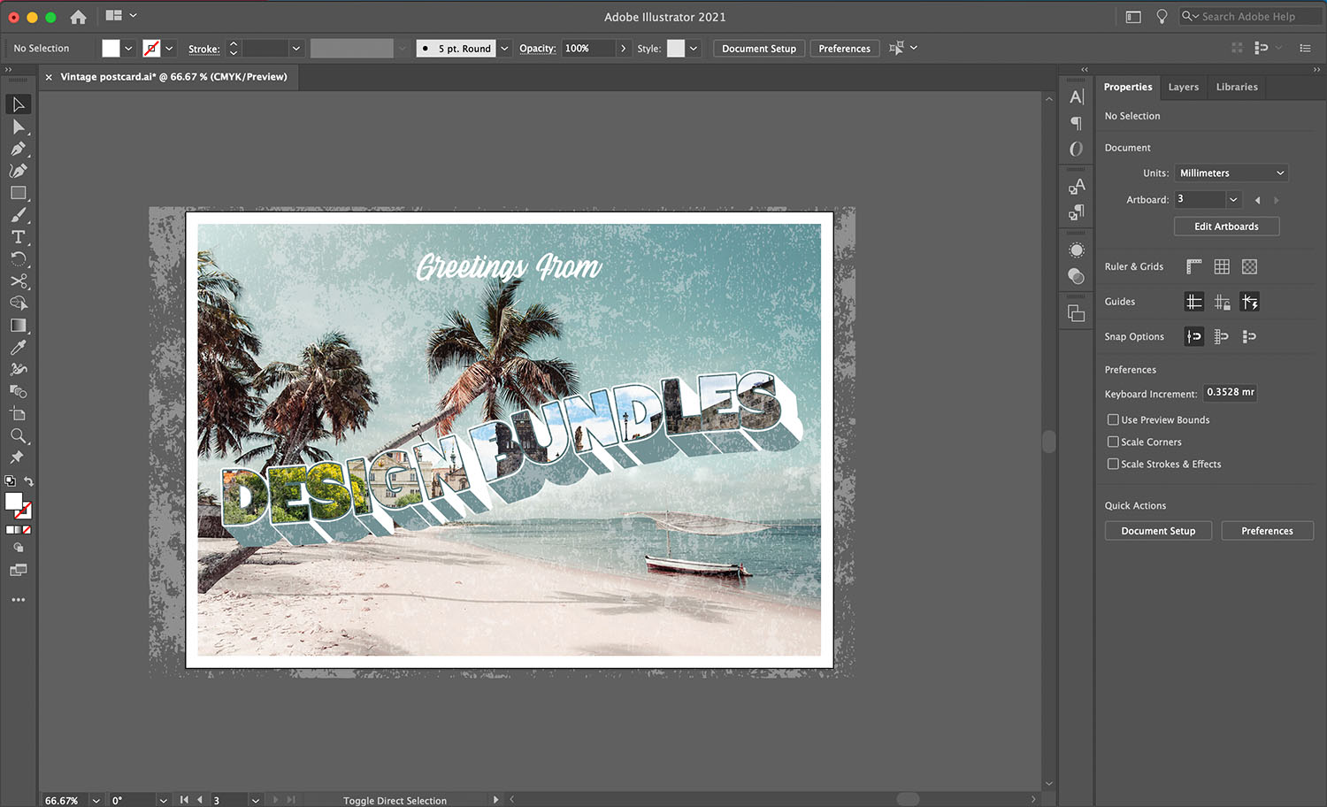The image size is (1327, 807).
Task: Open the Paragraph panel icon
Action: coord(1077,123)
